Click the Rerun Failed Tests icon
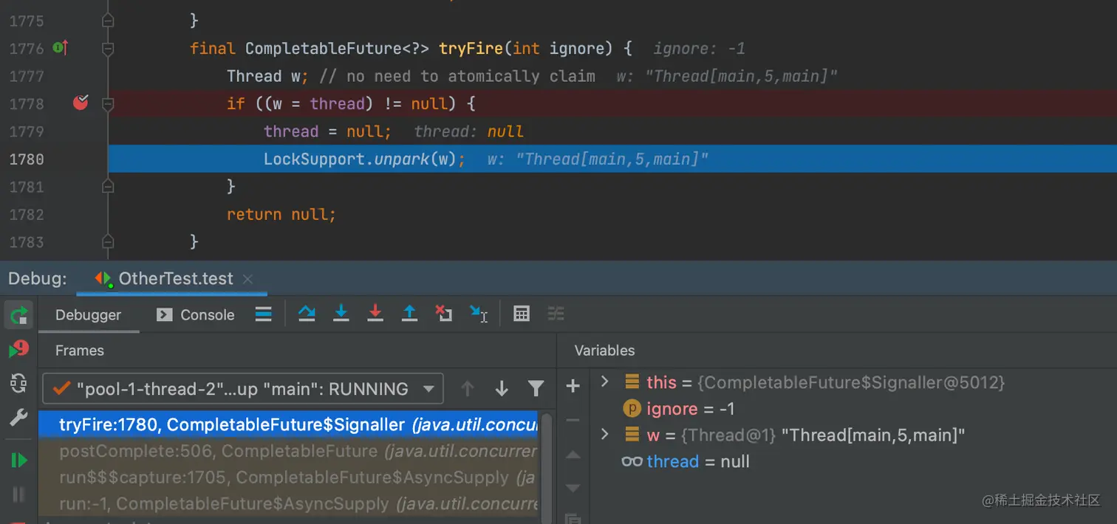 pos(18,348)
